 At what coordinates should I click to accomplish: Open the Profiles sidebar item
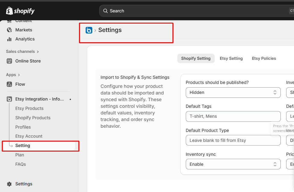pos(23,127)
